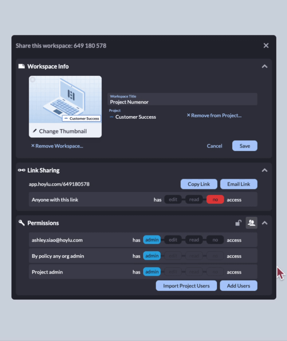Screen dimensions: 287x341
Task: Click the Link Sharing chain icon
Action: pyautogui.click(x=21, y=170)
